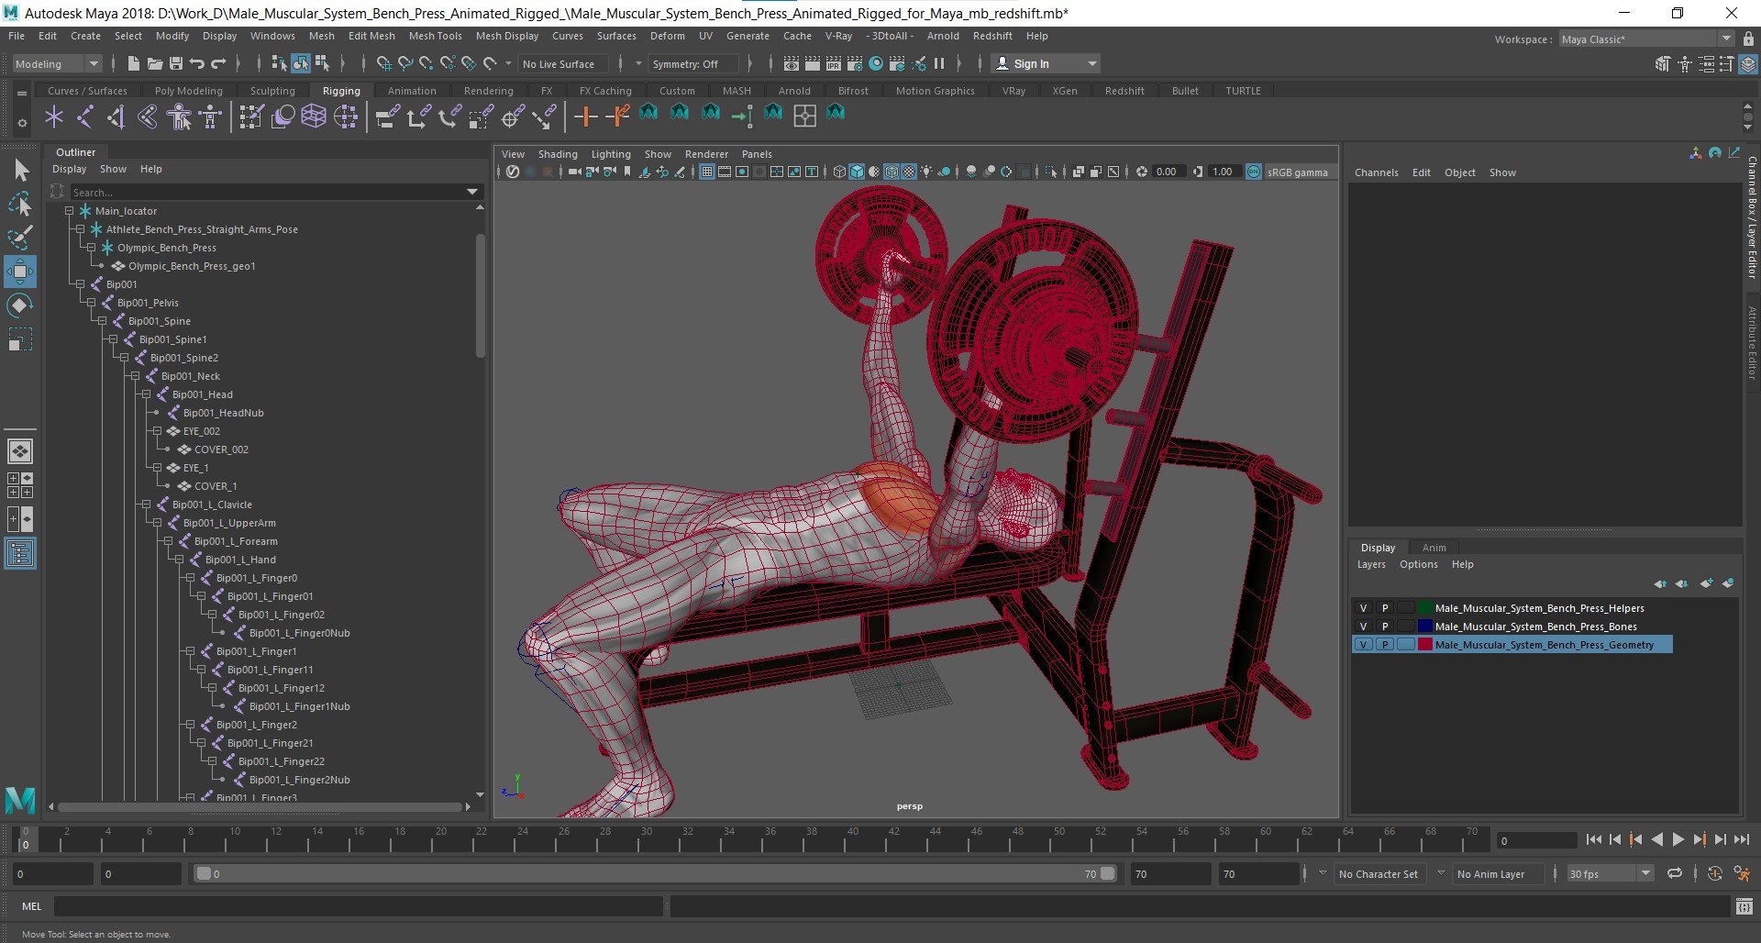The image size is (1761, 943).
Task: Click the Geometry layer red color swatch
Action: pos(1425,645)
